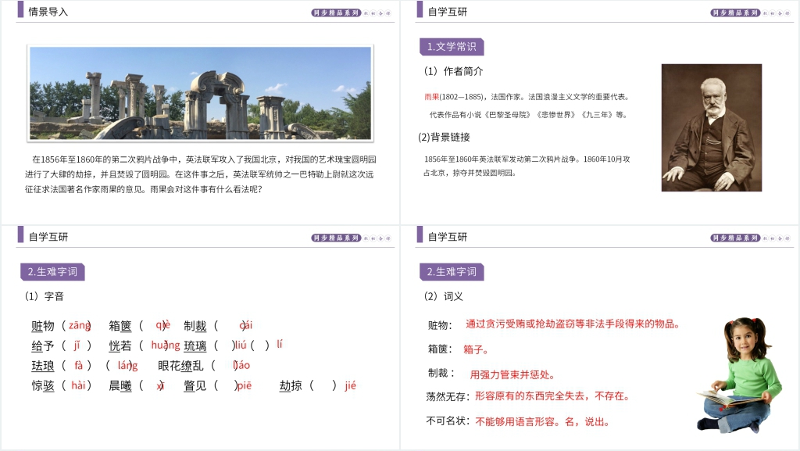Viewport: 800px width, 451px height.
Task: Click the line 占北京，掠夺并焚毁圆明园
Action: (x=470, y=173)
